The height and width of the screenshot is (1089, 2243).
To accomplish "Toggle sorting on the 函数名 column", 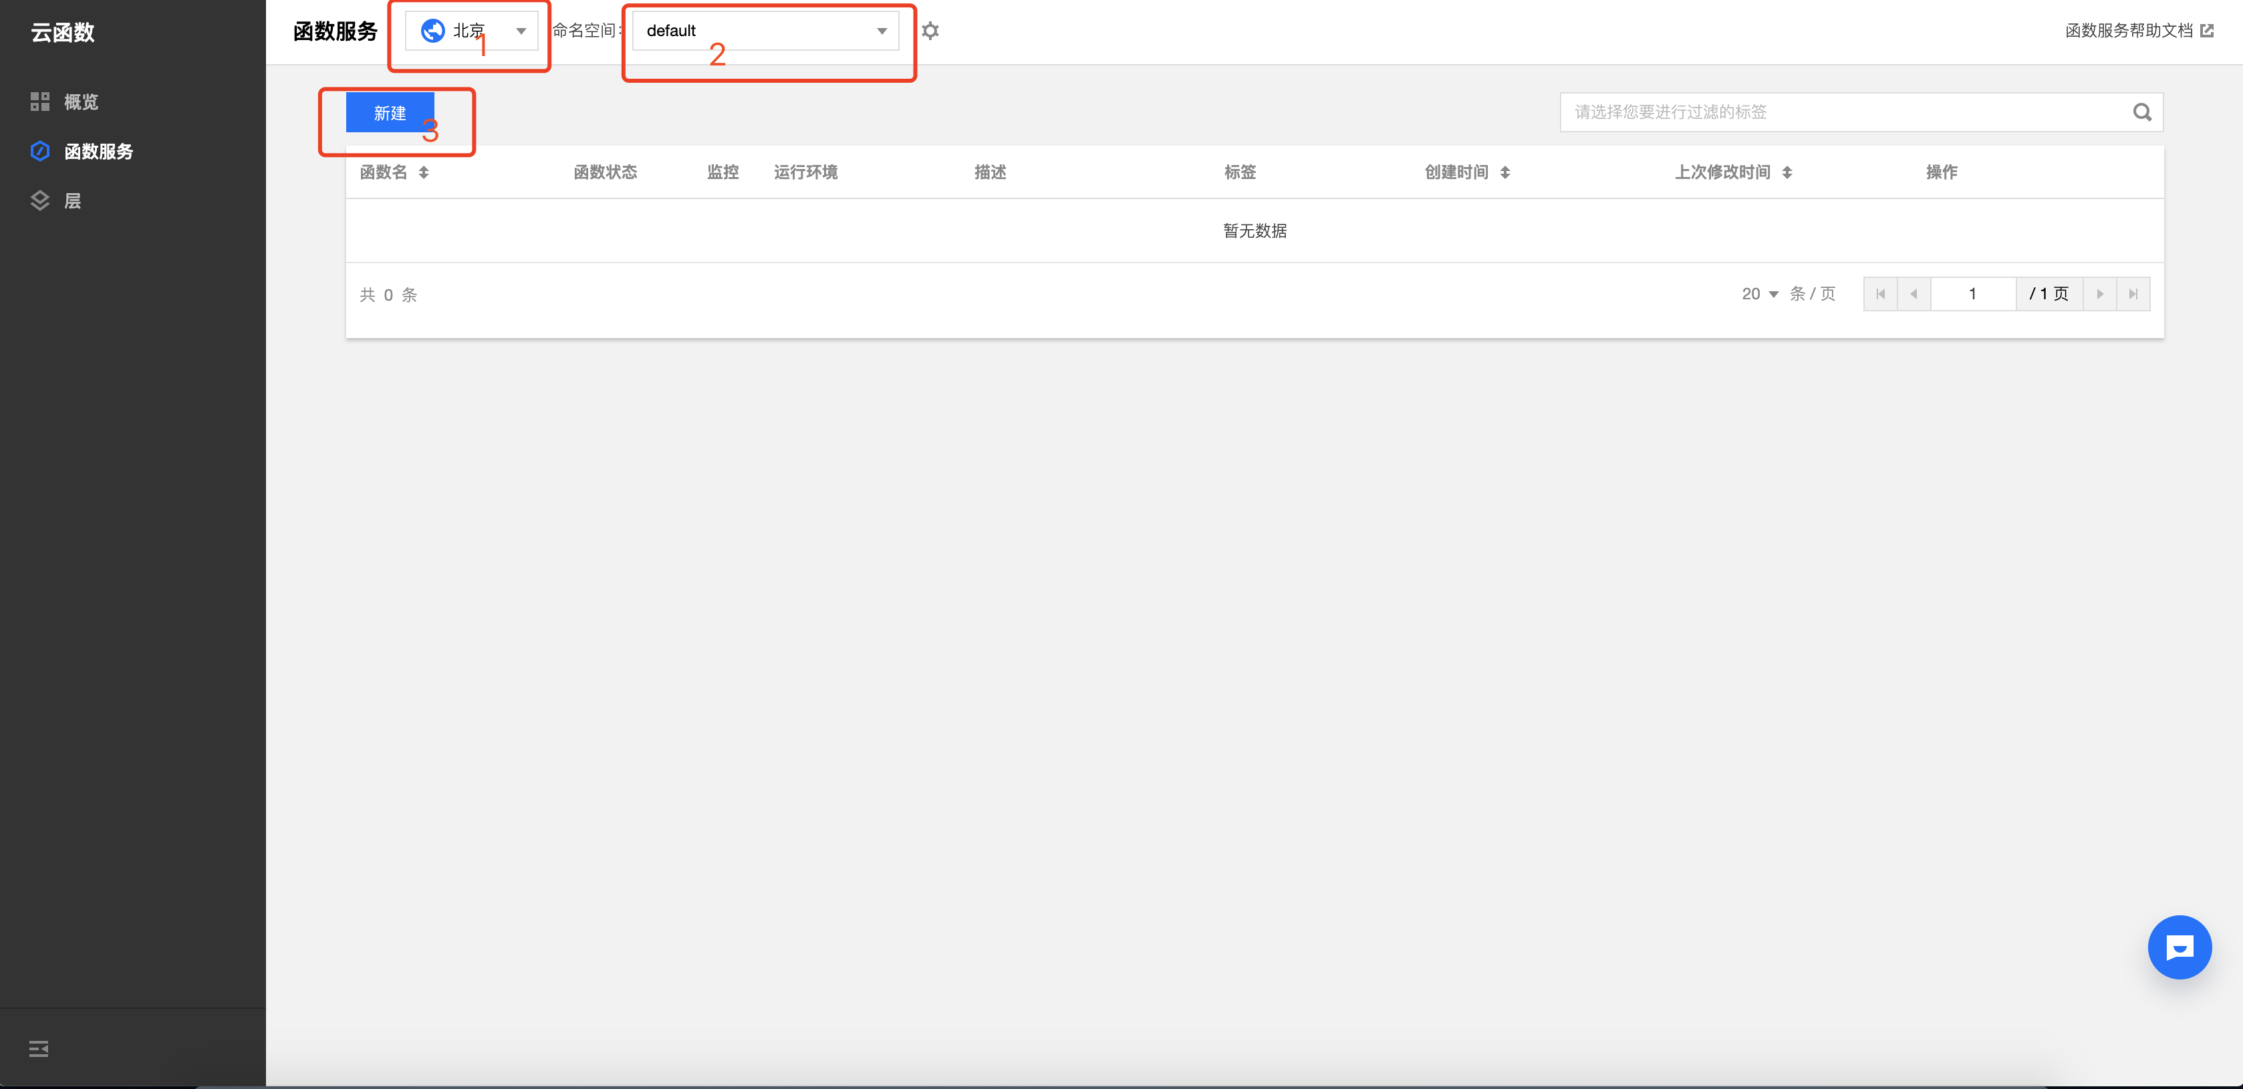I will (x=425, y=172).
